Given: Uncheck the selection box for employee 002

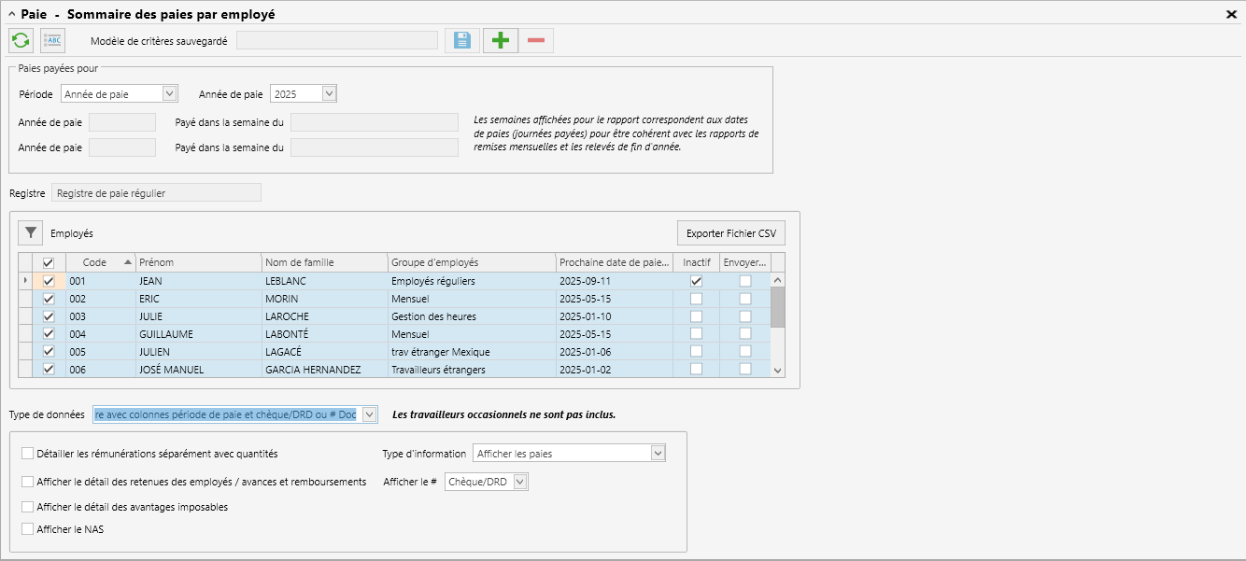Looking at the screenshot, I should (49, 299).
